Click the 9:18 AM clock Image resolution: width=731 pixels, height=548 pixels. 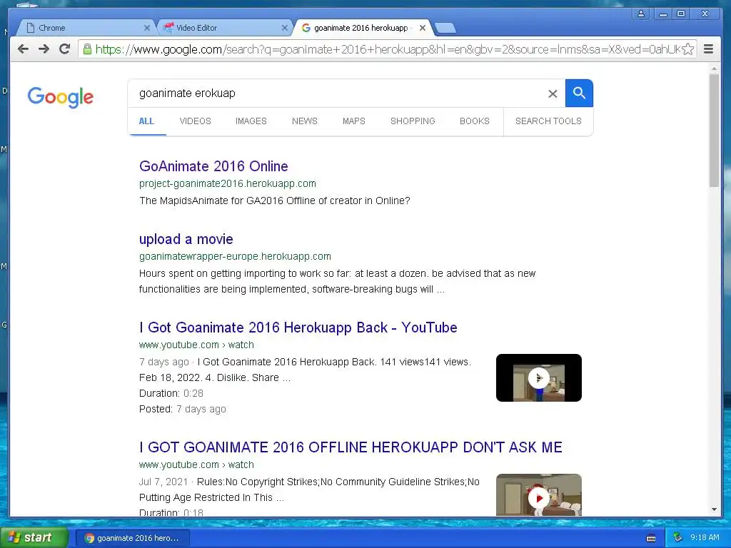click(x=705, y=538)
